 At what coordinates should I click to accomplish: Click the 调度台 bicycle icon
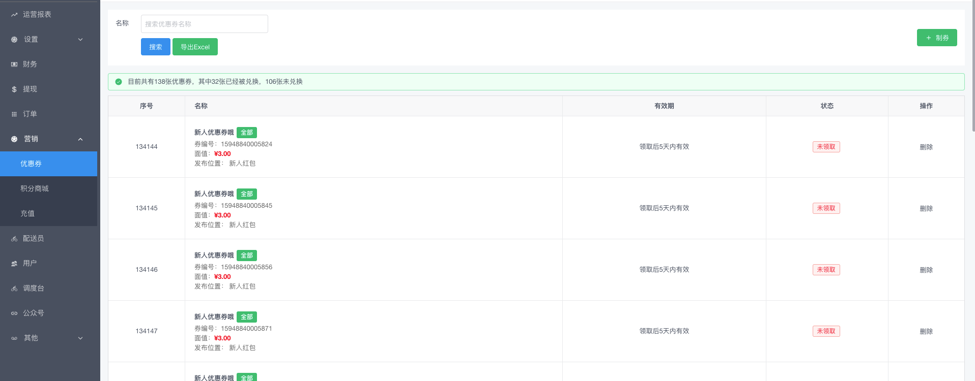(14, 289)
